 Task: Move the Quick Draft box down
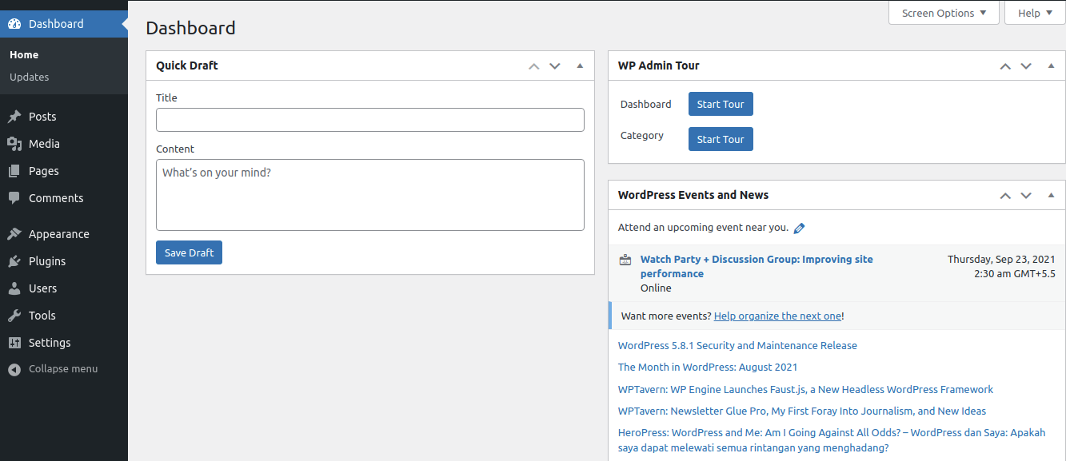(555, 66)
